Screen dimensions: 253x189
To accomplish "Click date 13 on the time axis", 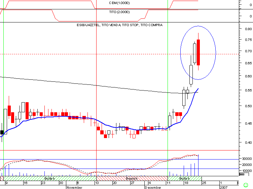I will (x=97, y=183).
